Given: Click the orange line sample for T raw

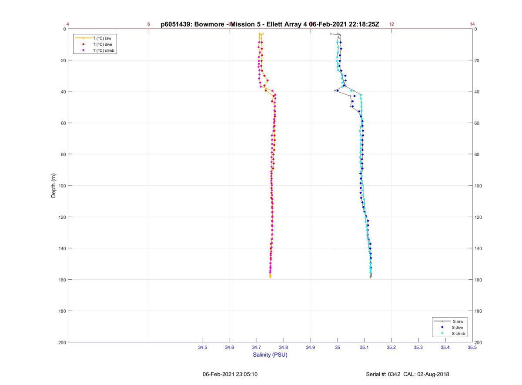Looking at the screenshot, I should coord(83,38).
